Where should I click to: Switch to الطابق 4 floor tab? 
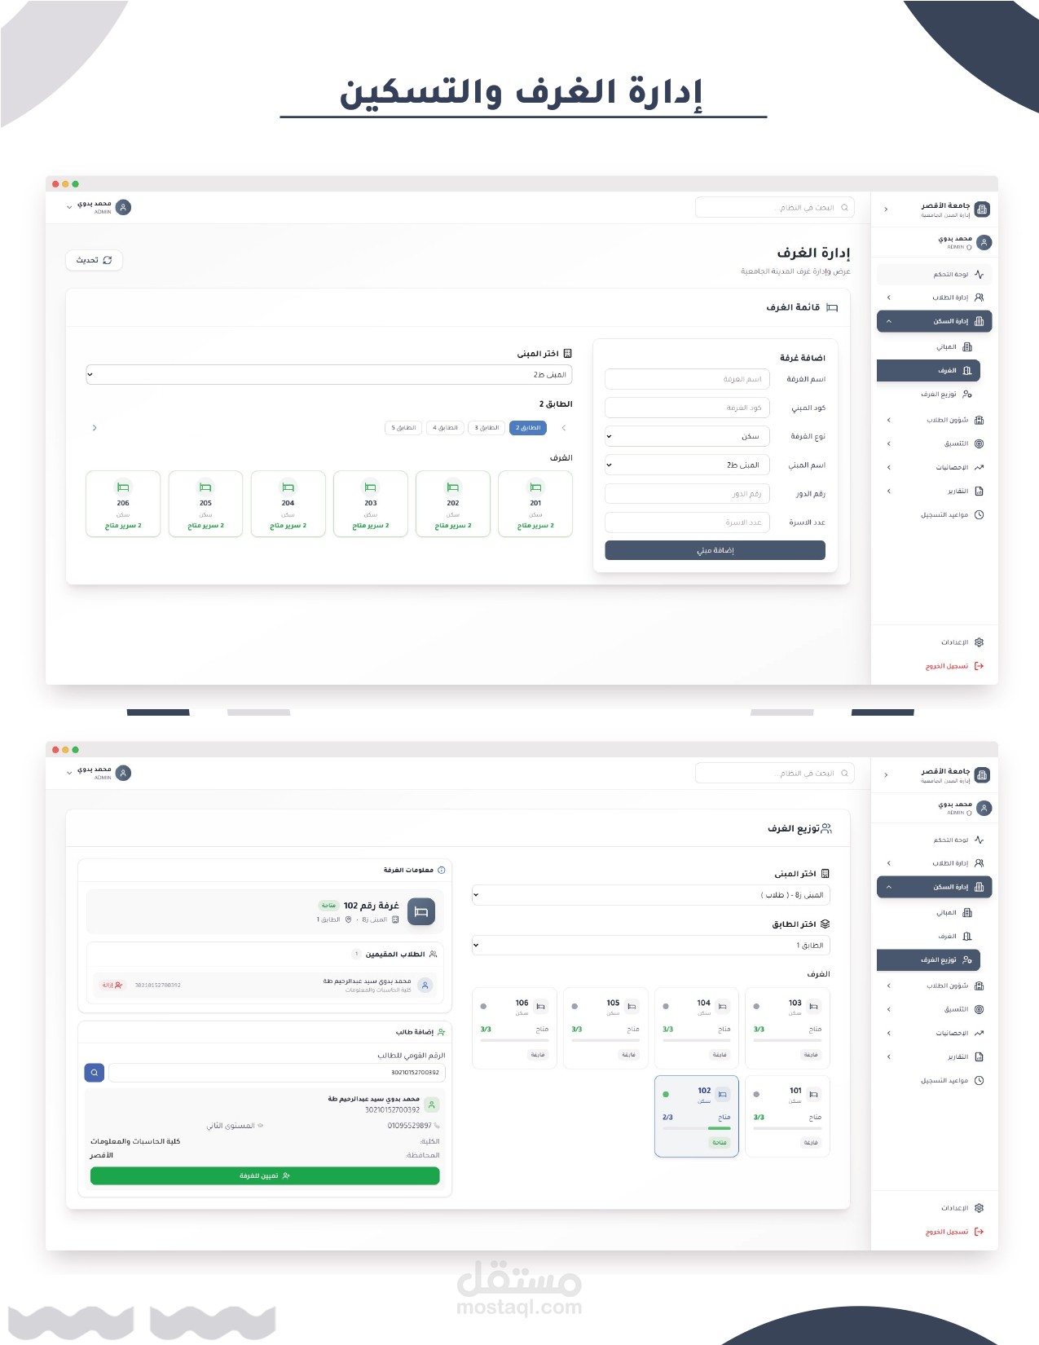click(x=445, y=428)
